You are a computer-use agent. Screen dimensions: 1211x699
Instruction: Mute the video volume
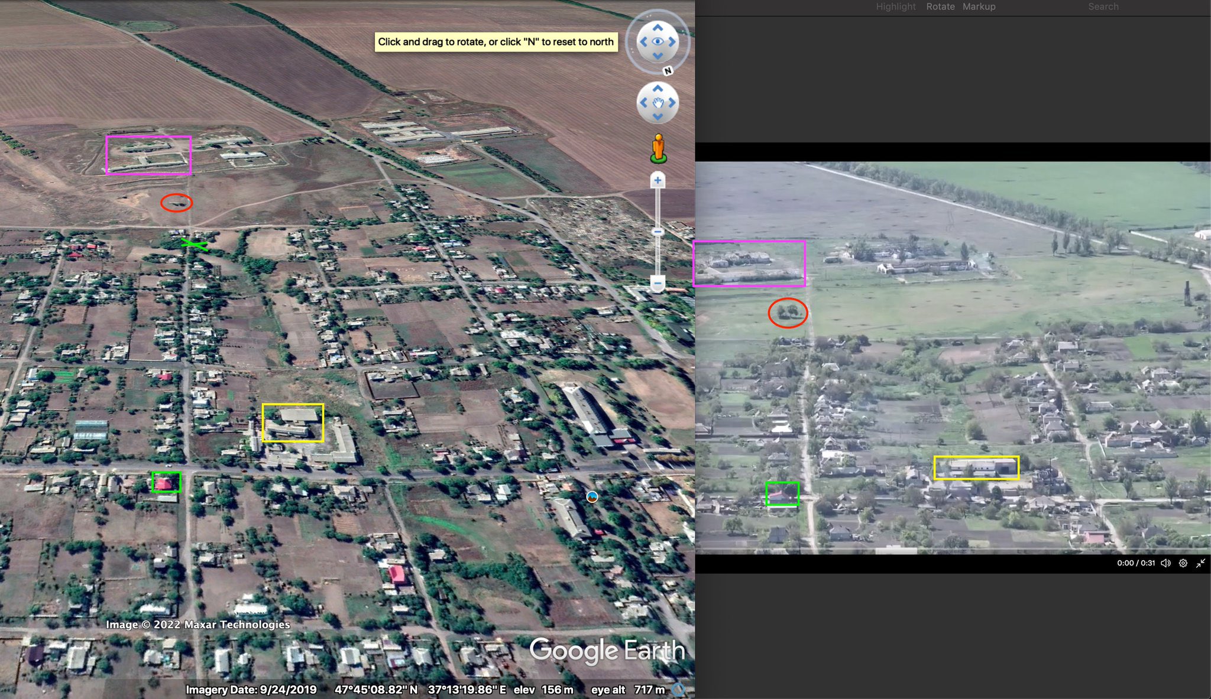click(1165, 563)
